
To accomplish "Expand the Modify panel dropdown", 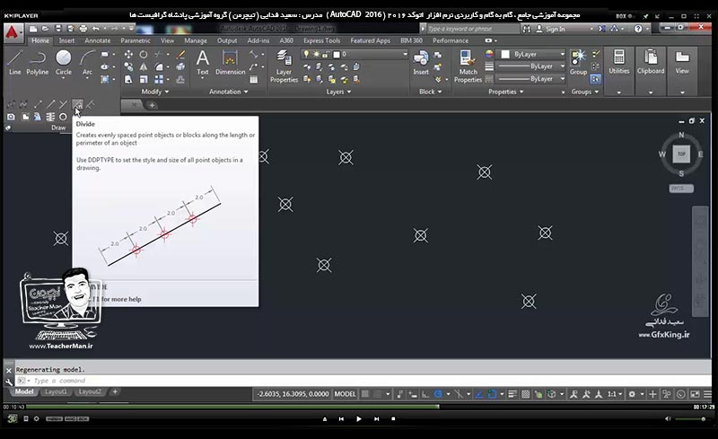I will coord(154,92).
